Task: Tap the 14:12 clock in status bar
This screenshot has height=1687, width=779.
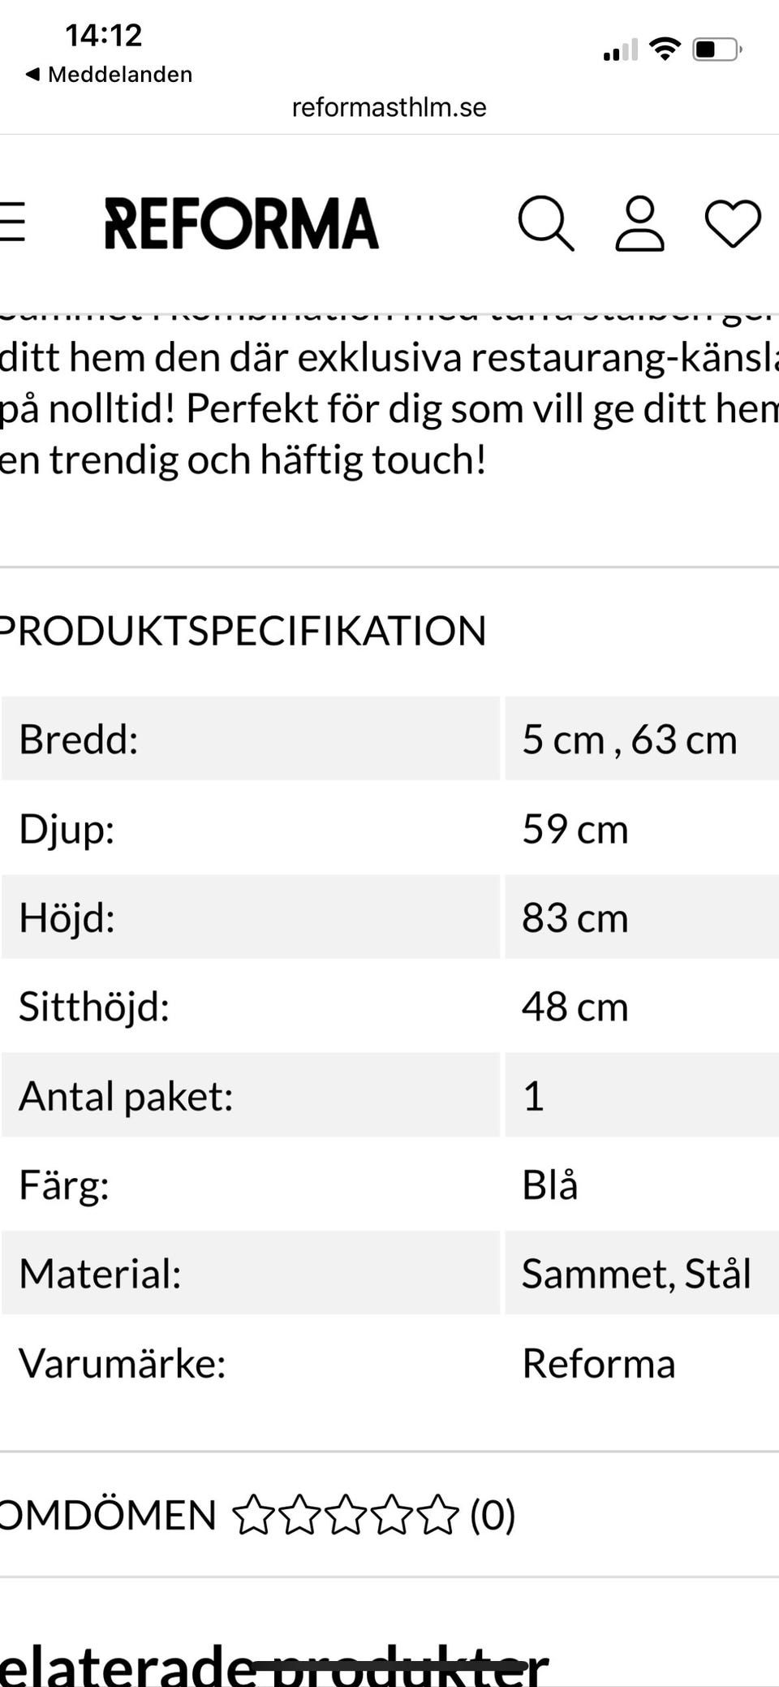Action: pos(104,35)
